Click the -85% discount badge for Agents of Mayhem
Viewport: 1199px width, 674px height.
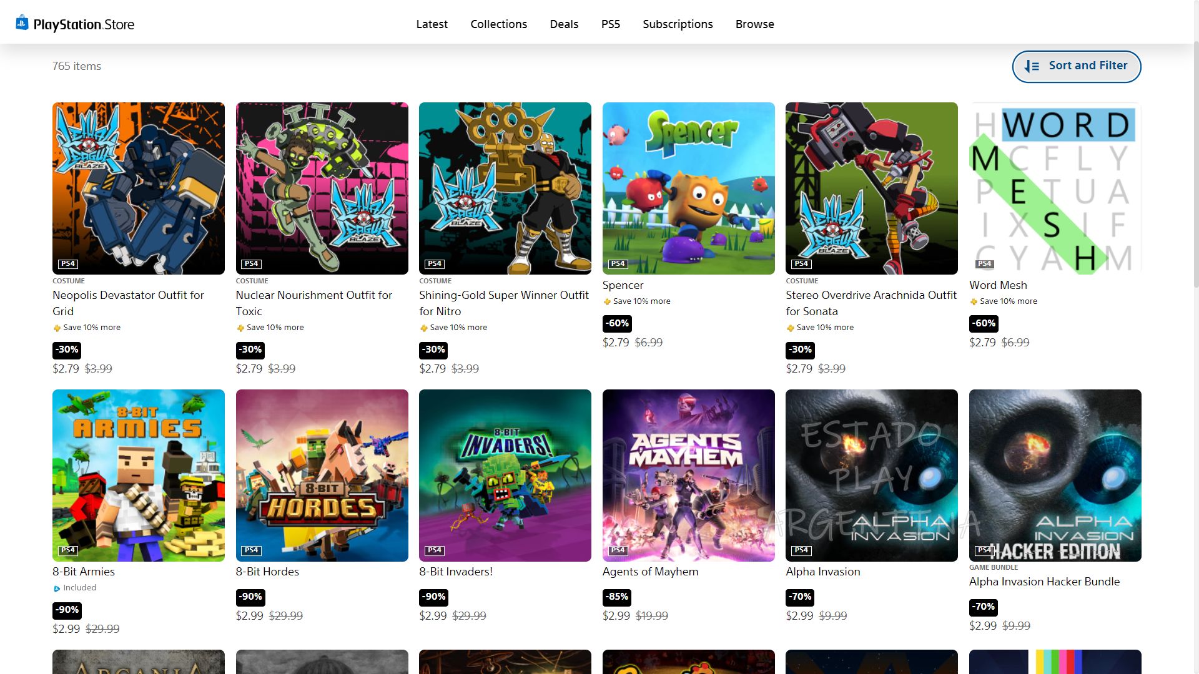(x=616, y=597)
